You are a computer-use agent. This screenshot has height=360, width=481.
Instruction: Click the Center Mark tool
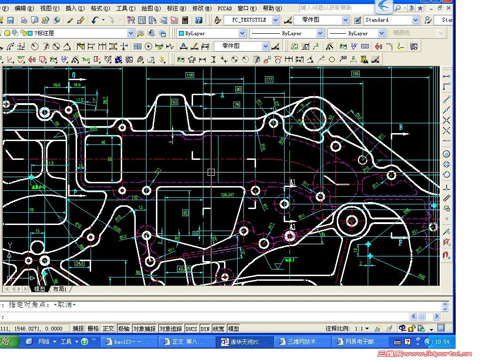click(x=148, y=46)
